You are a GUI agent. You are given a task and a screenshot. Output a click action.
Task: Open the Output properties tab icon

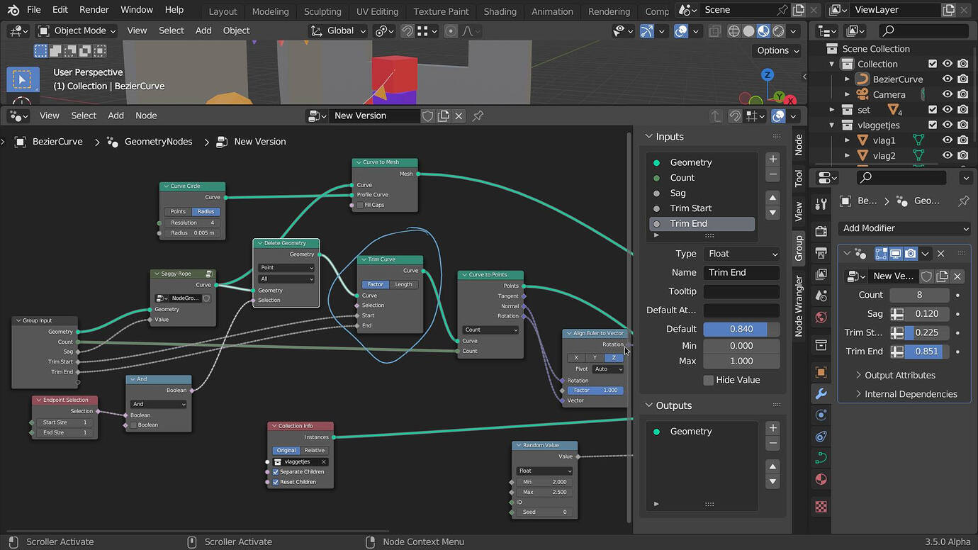821,253
